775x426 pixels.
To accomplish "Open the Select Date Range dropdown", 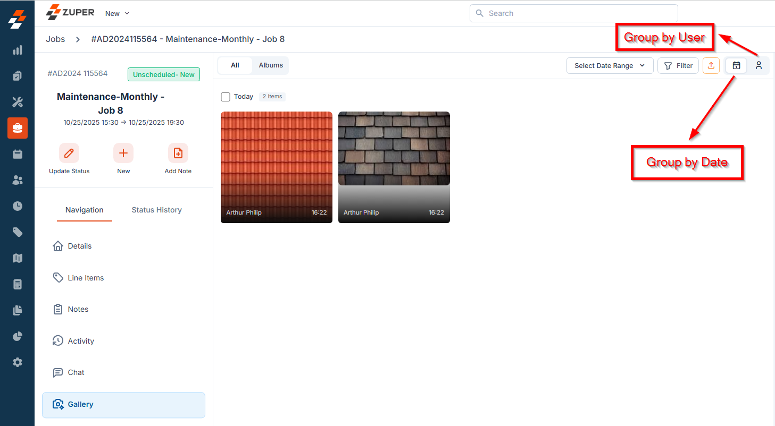I will click(610, 65).
